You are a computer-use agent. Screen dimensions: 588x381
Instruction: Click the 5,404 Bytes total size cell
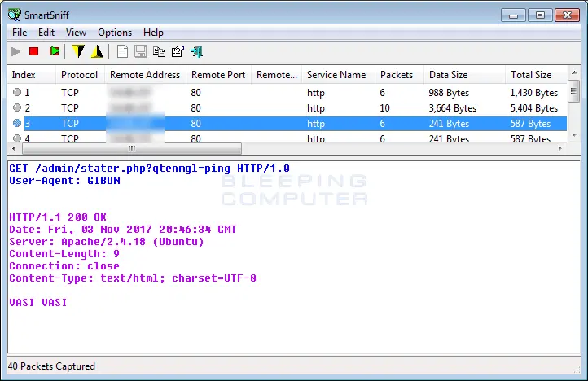pyautogui.click(x=534, y=108)
